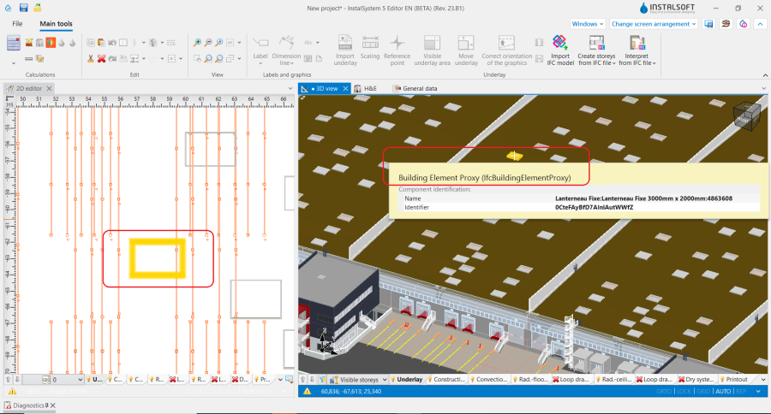
Task: Close the Diagnostics panel
Action: 52,405
